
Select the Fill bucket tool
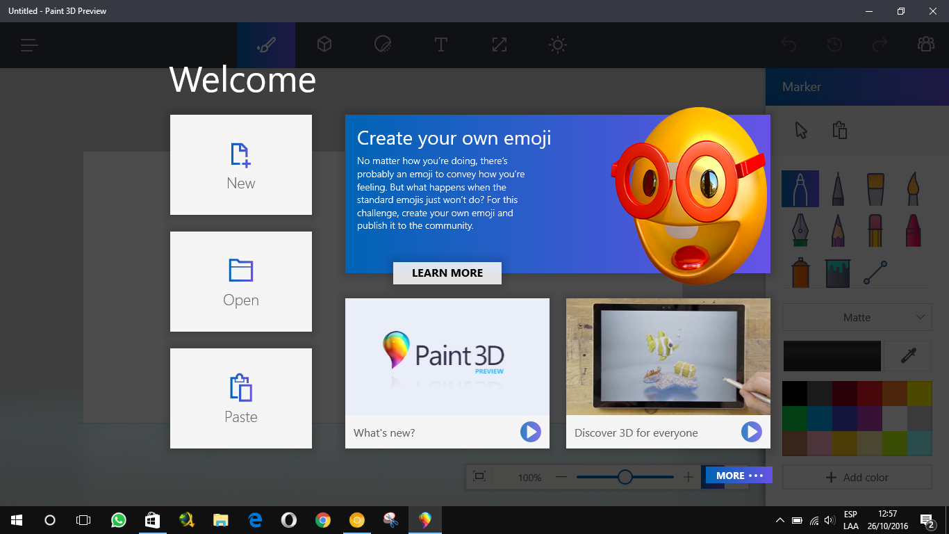click(x=837, y=272)
